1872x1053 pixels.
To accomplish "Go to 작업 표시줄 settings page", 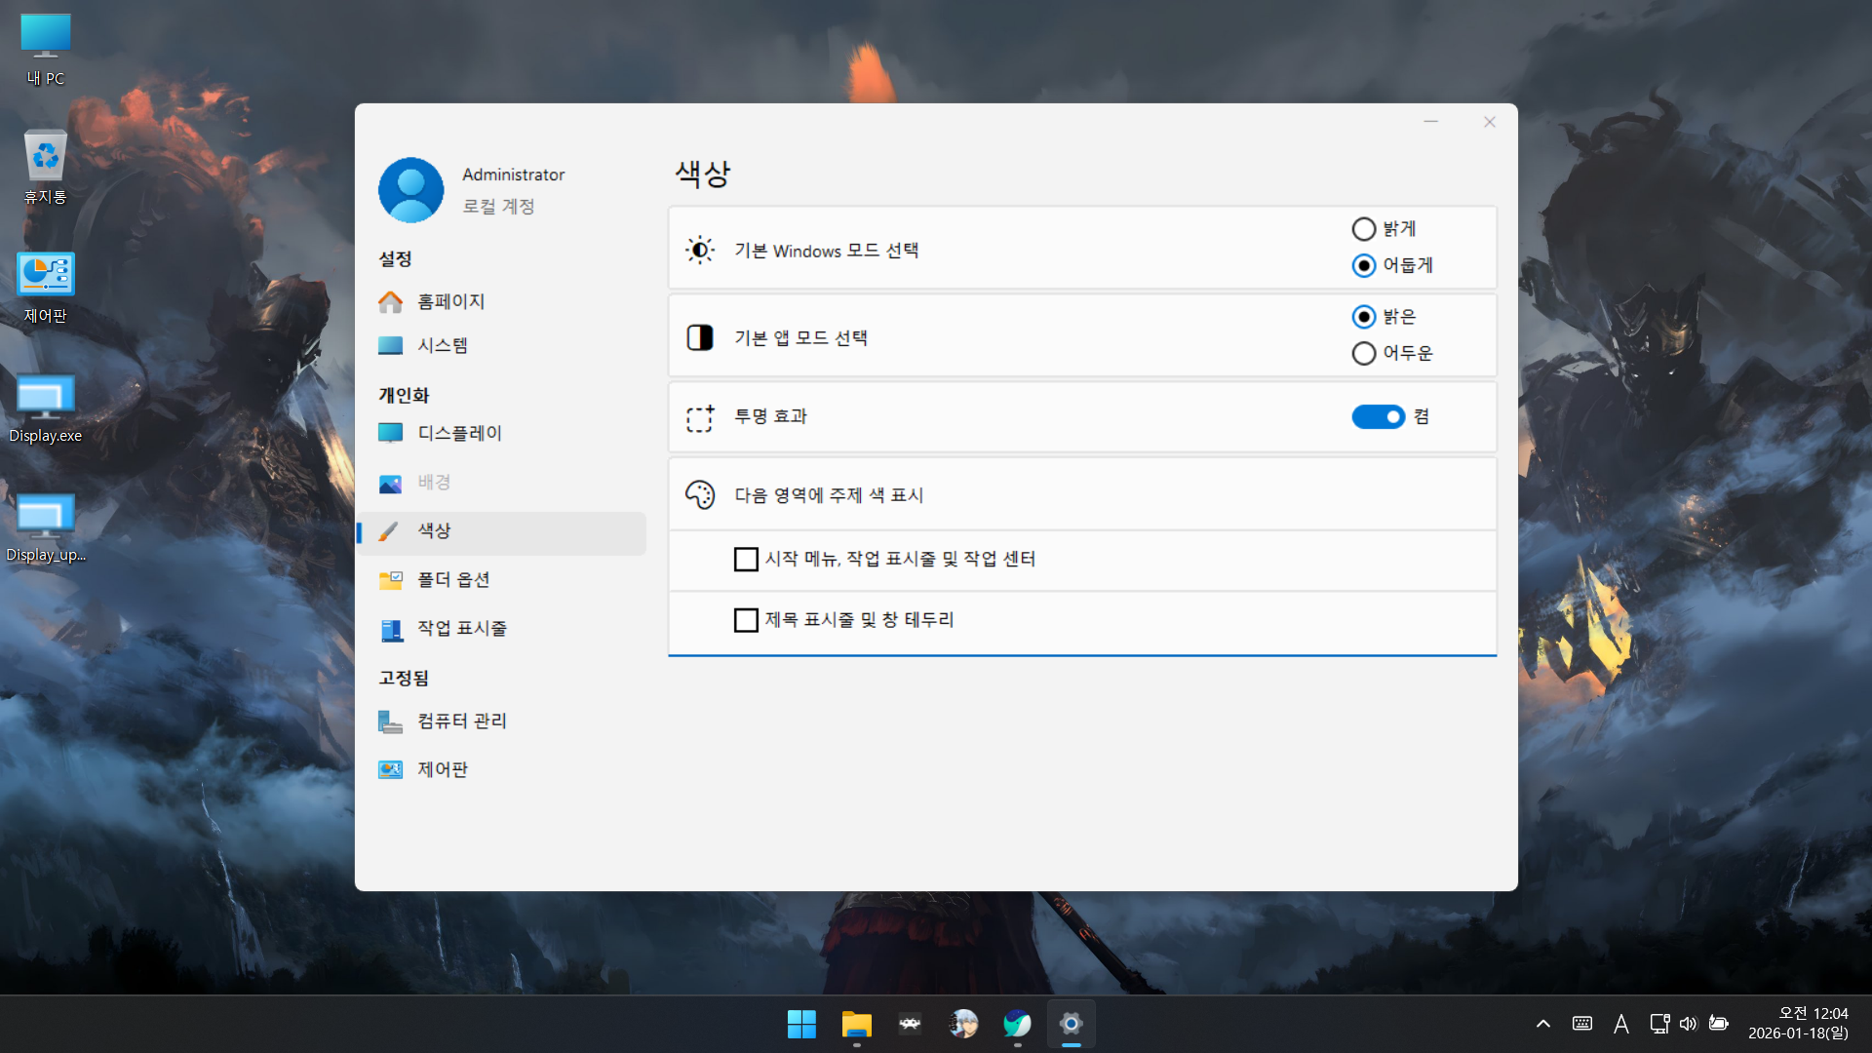I will [x=461, y=629].
